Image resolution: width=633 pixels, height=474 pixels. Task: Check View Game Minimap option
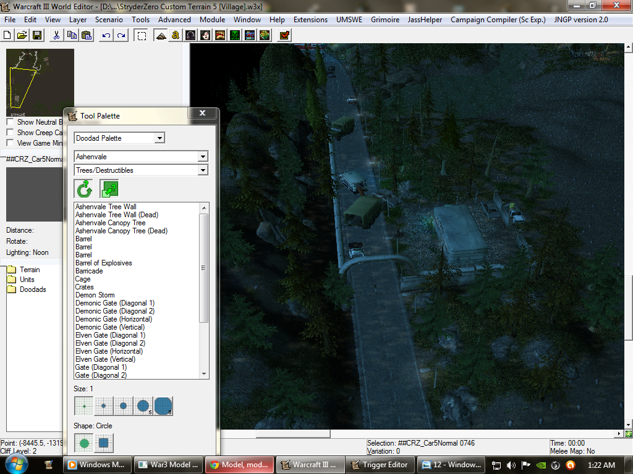click(x=10, y=143)
